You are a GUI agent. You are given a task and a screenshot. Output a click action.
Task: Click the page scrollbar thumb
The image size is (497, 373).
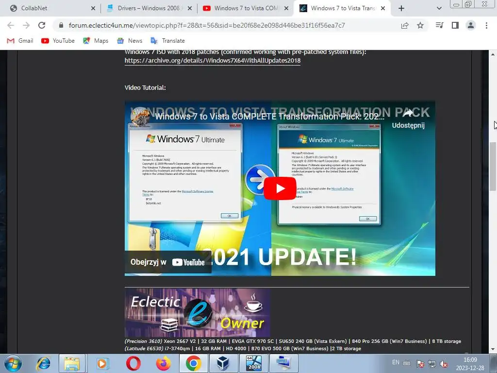(493, 167)
